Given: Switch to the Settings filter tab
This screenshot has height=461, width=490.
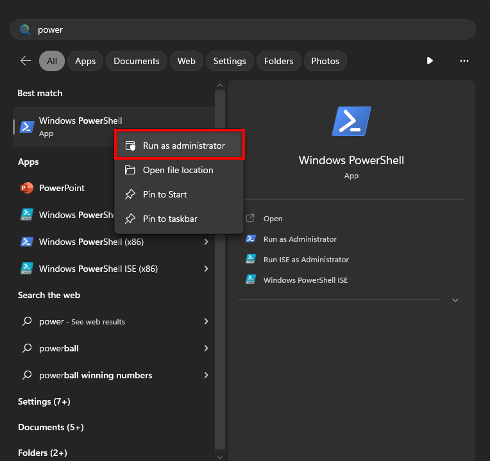Looking at the screenshot, I should coord(230,61).
